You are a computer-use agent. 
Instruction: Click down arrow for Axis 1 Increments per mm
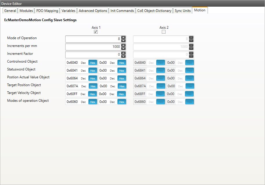pos(124,49)
